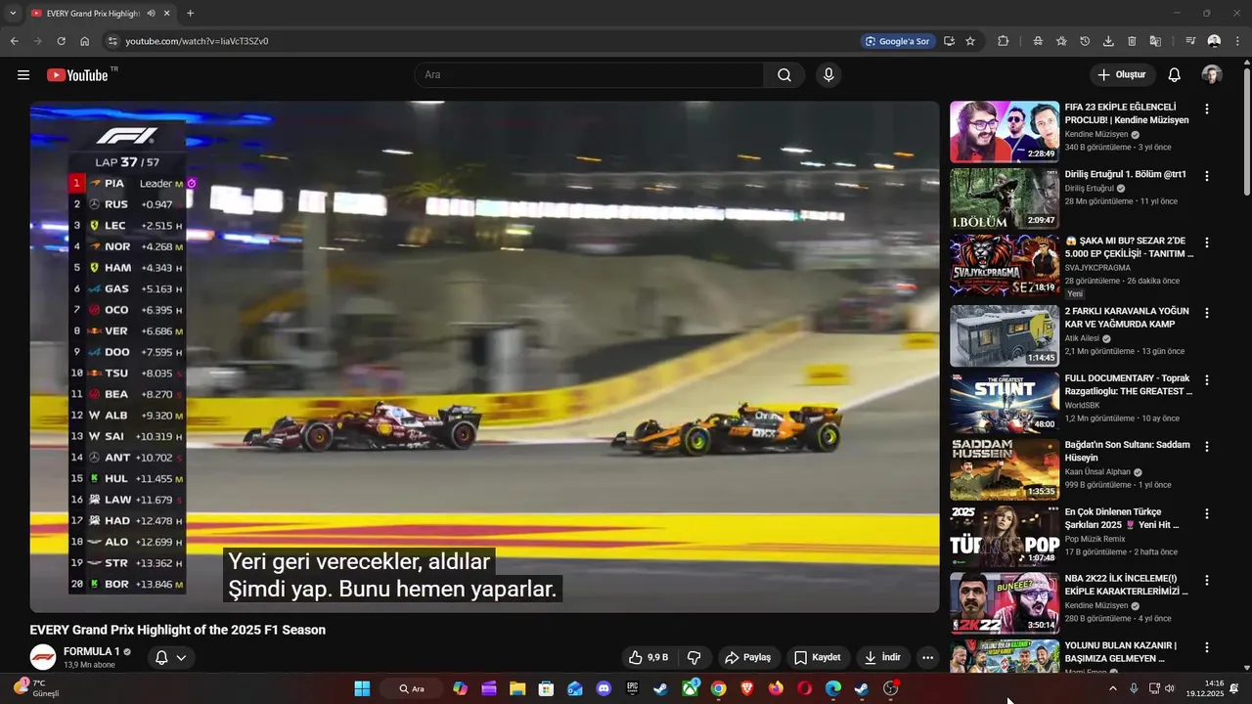Open options menu for Bağdat'ın Son Sultanı

1207,447
